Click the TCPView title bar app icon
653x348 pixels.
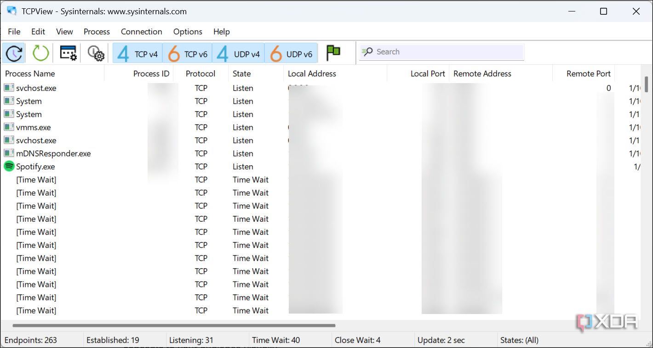(11, 11)
